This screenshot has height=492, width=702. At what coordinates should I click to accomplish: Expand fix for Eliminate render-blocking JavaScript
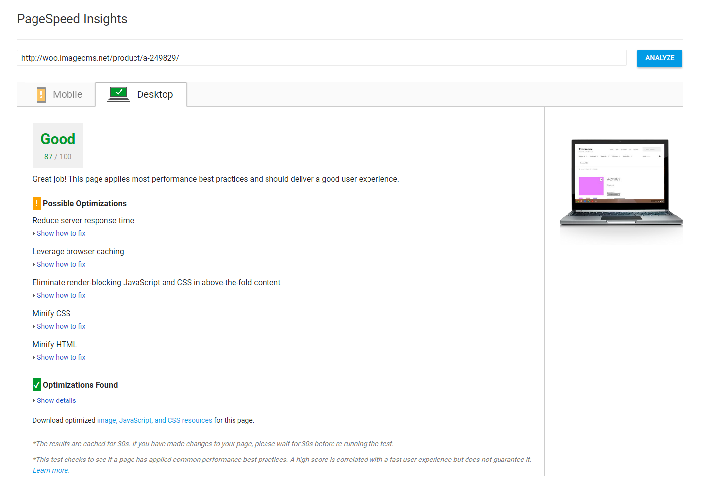[61, 295]
